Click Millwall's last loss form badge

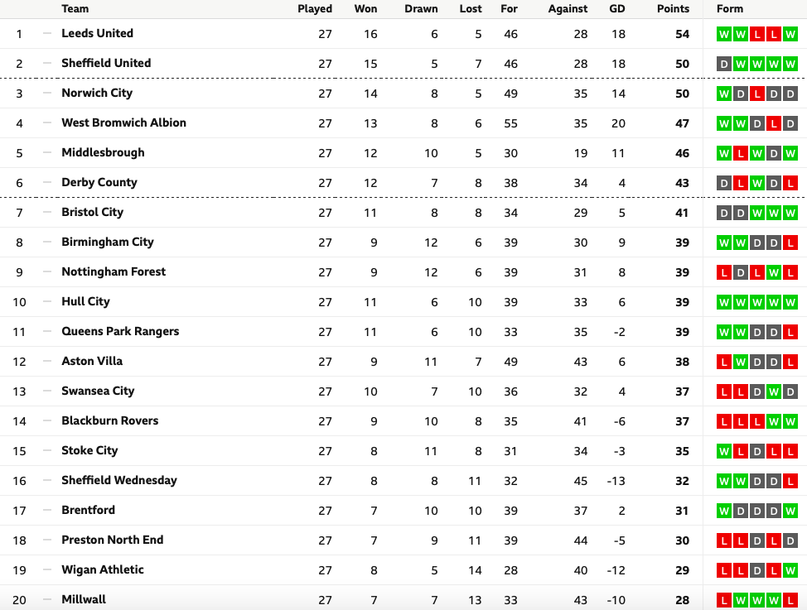tap(790, 600)
